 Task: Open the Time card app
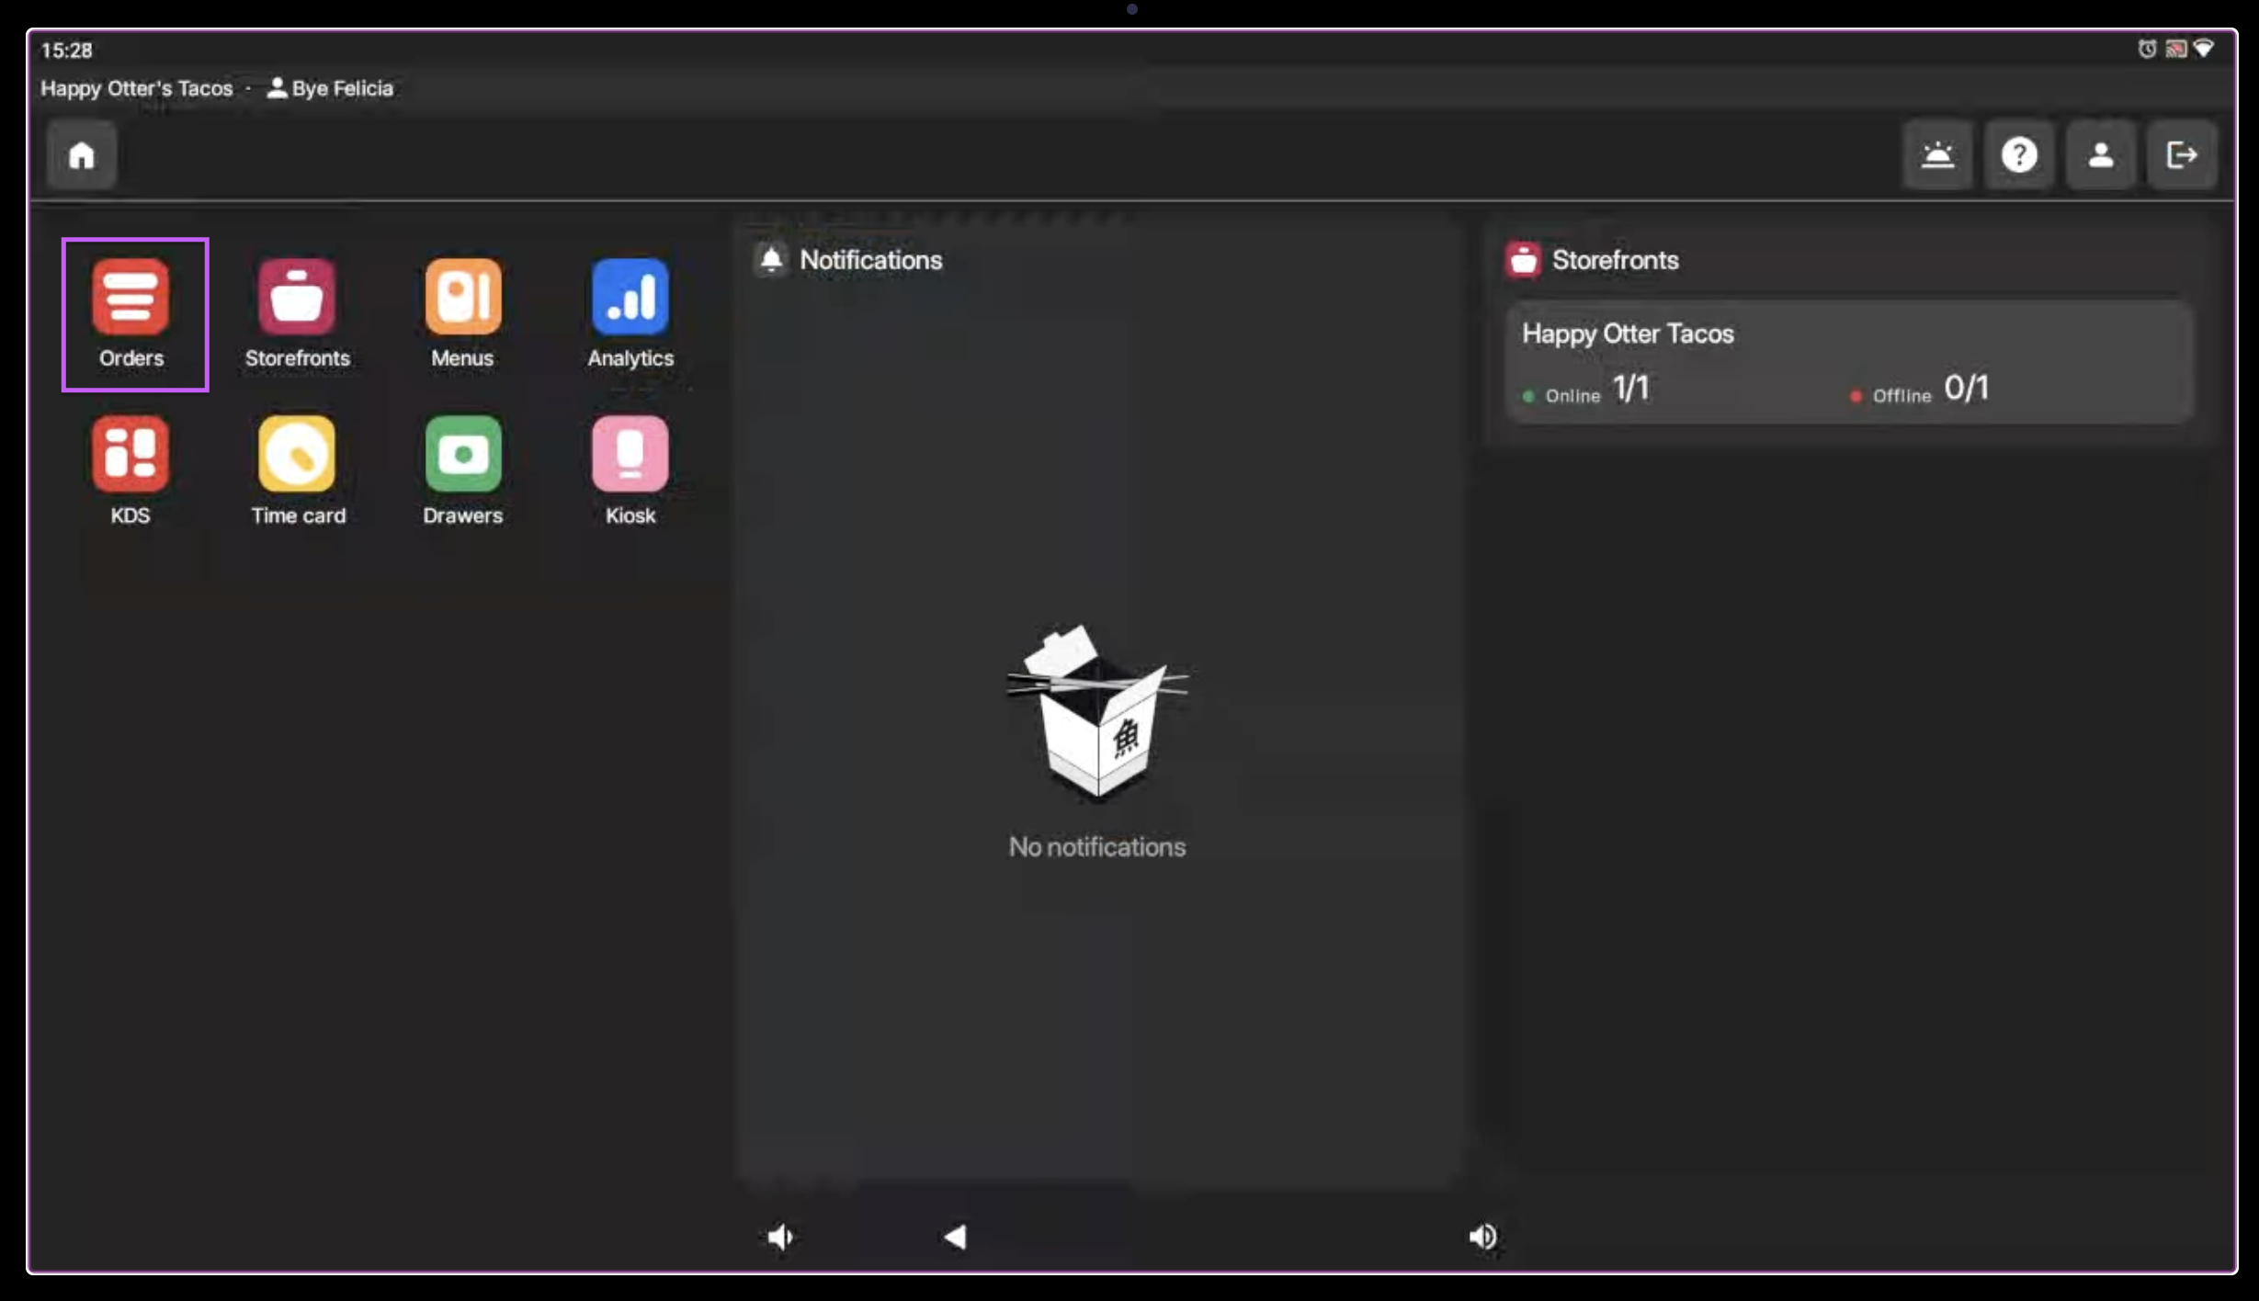(x=297, y=455)
